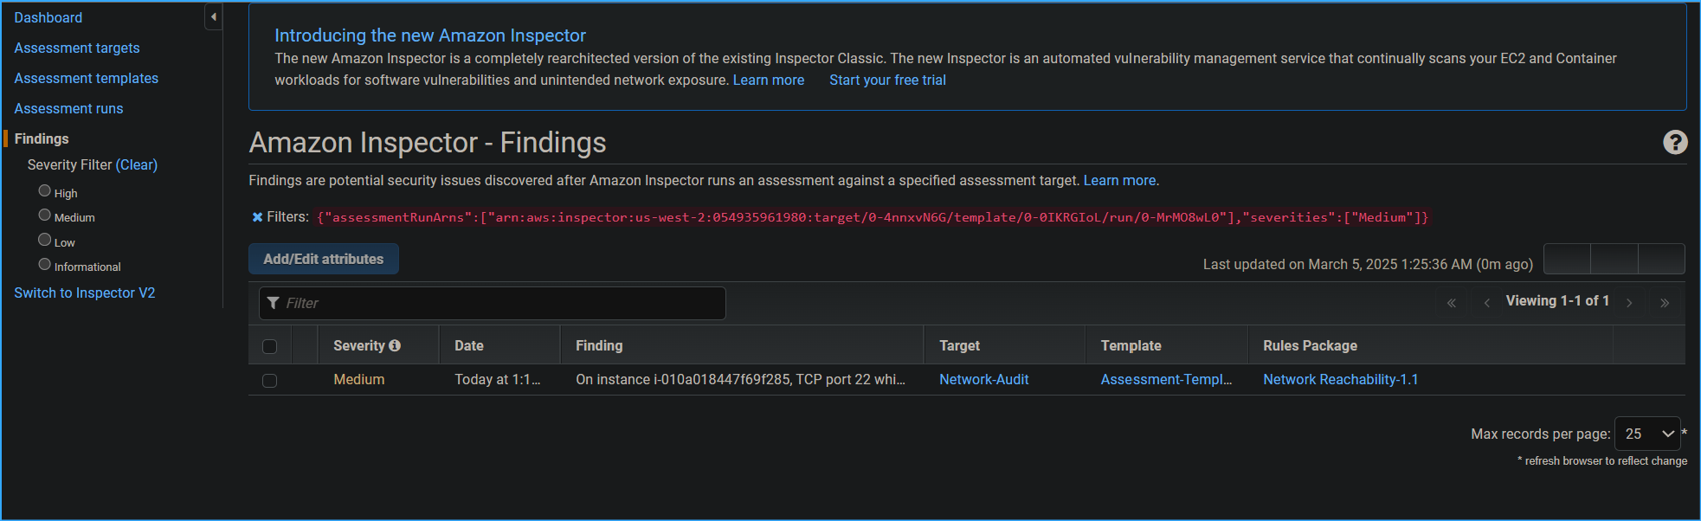Remove filters with the blue X icon
This screenshot has width=1701, height=521.
[257, 217]
